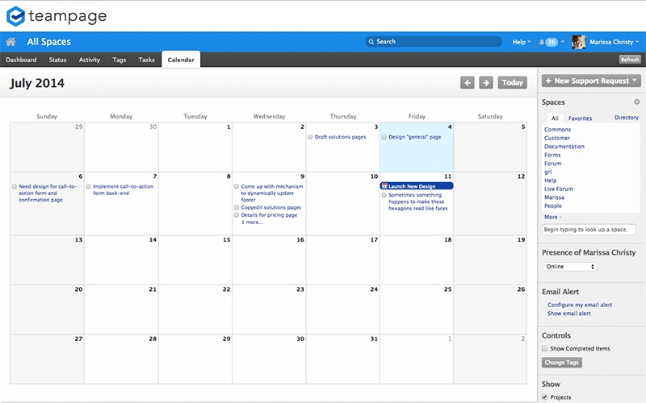Open Details for pricing page link
The height and width of the screenshot is (403, 646).
(x=269, y=214)
